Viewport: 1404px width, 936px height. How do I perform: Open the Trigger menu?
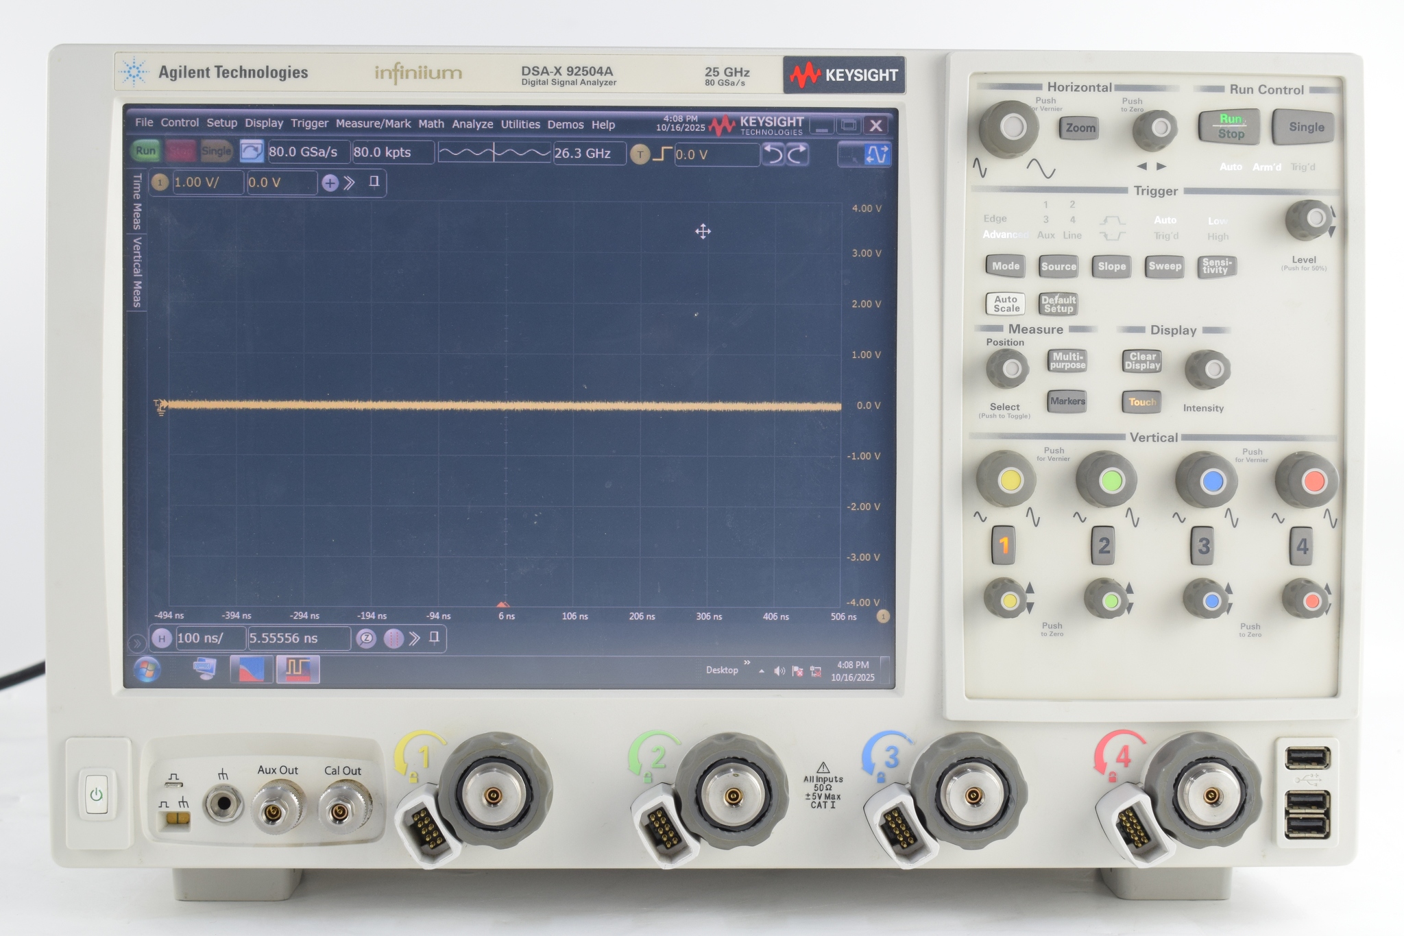pyautogui.click(x=309, y=123)
